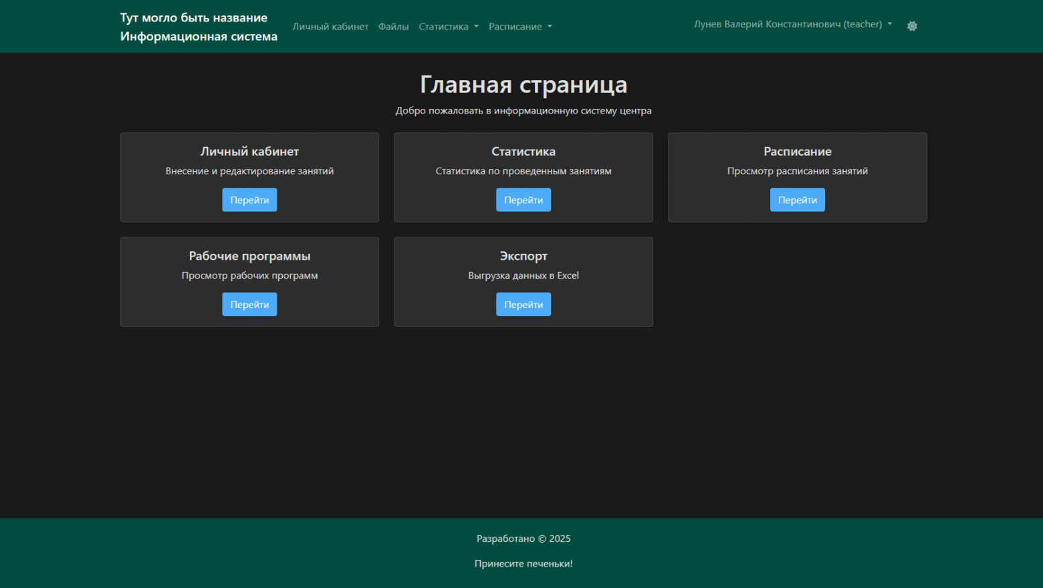Click Перейти on the Статистика card

[524, 199]
